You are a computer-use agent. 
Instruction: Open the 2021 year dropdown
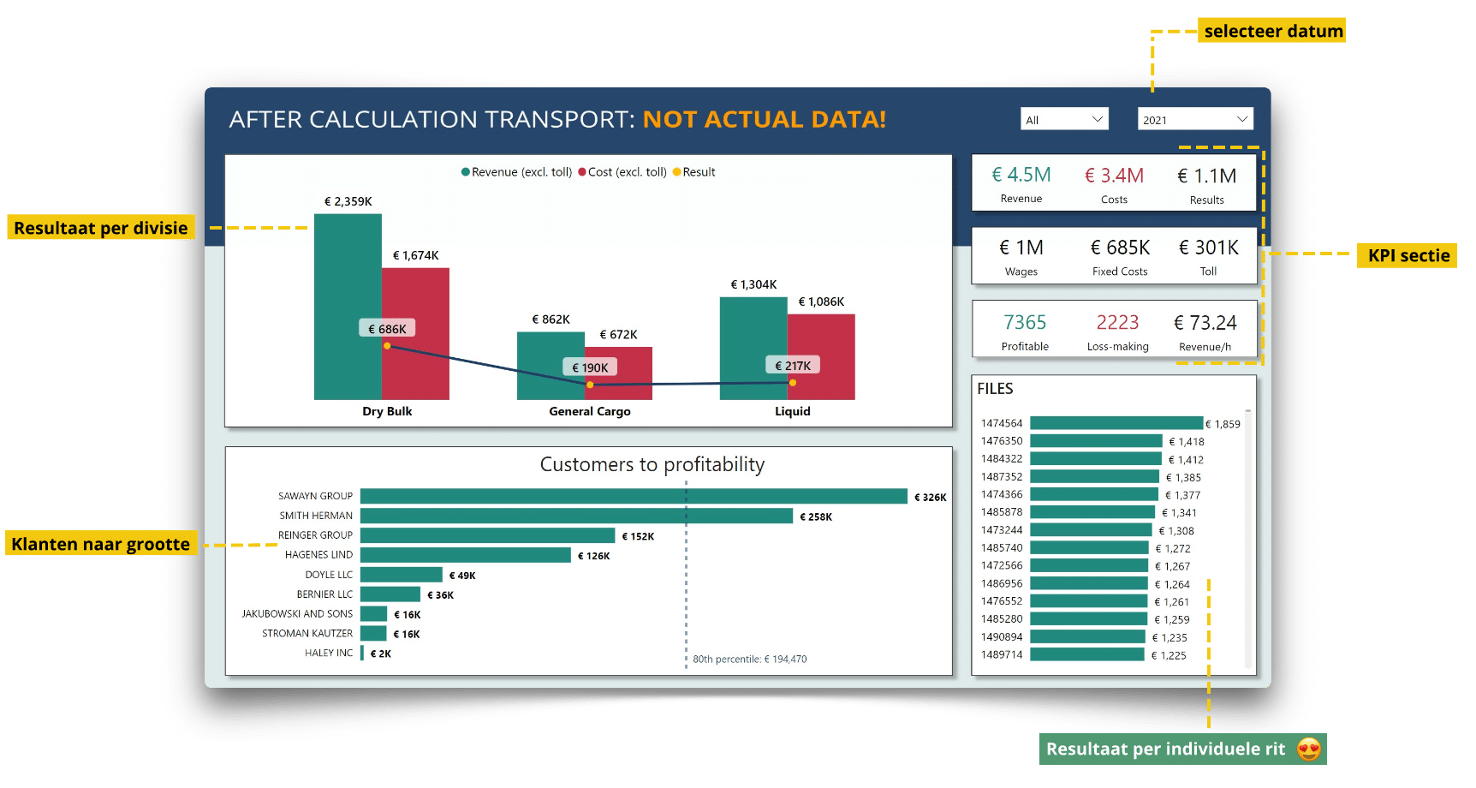1195,119
